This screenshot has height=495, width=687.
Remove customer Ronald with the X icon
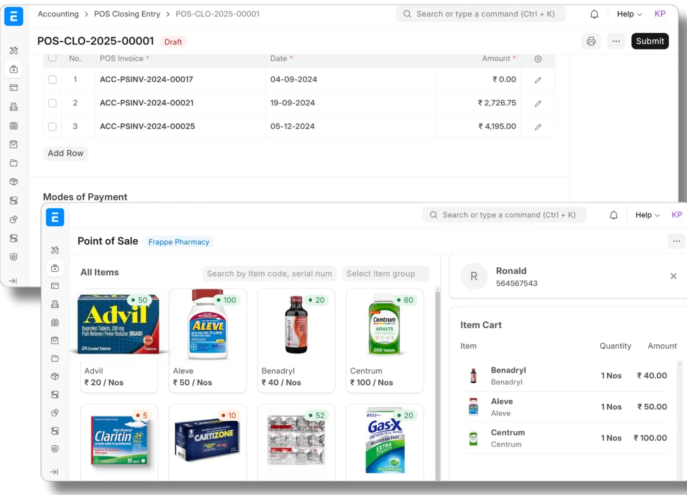[673, 276]
